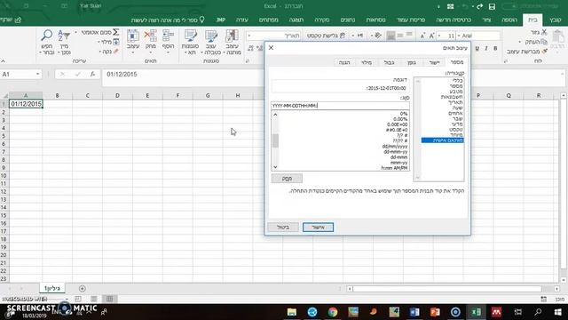Add a new sheet with plus icon
The height and width of the screenshot is (320, 568).
83,288
